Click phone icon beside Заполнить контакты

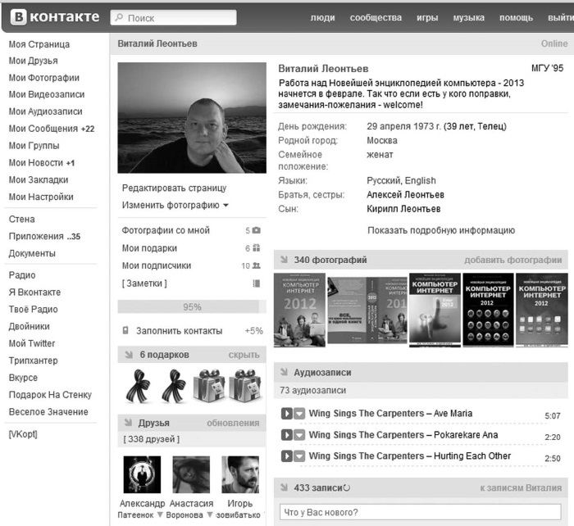coord(125,330)
